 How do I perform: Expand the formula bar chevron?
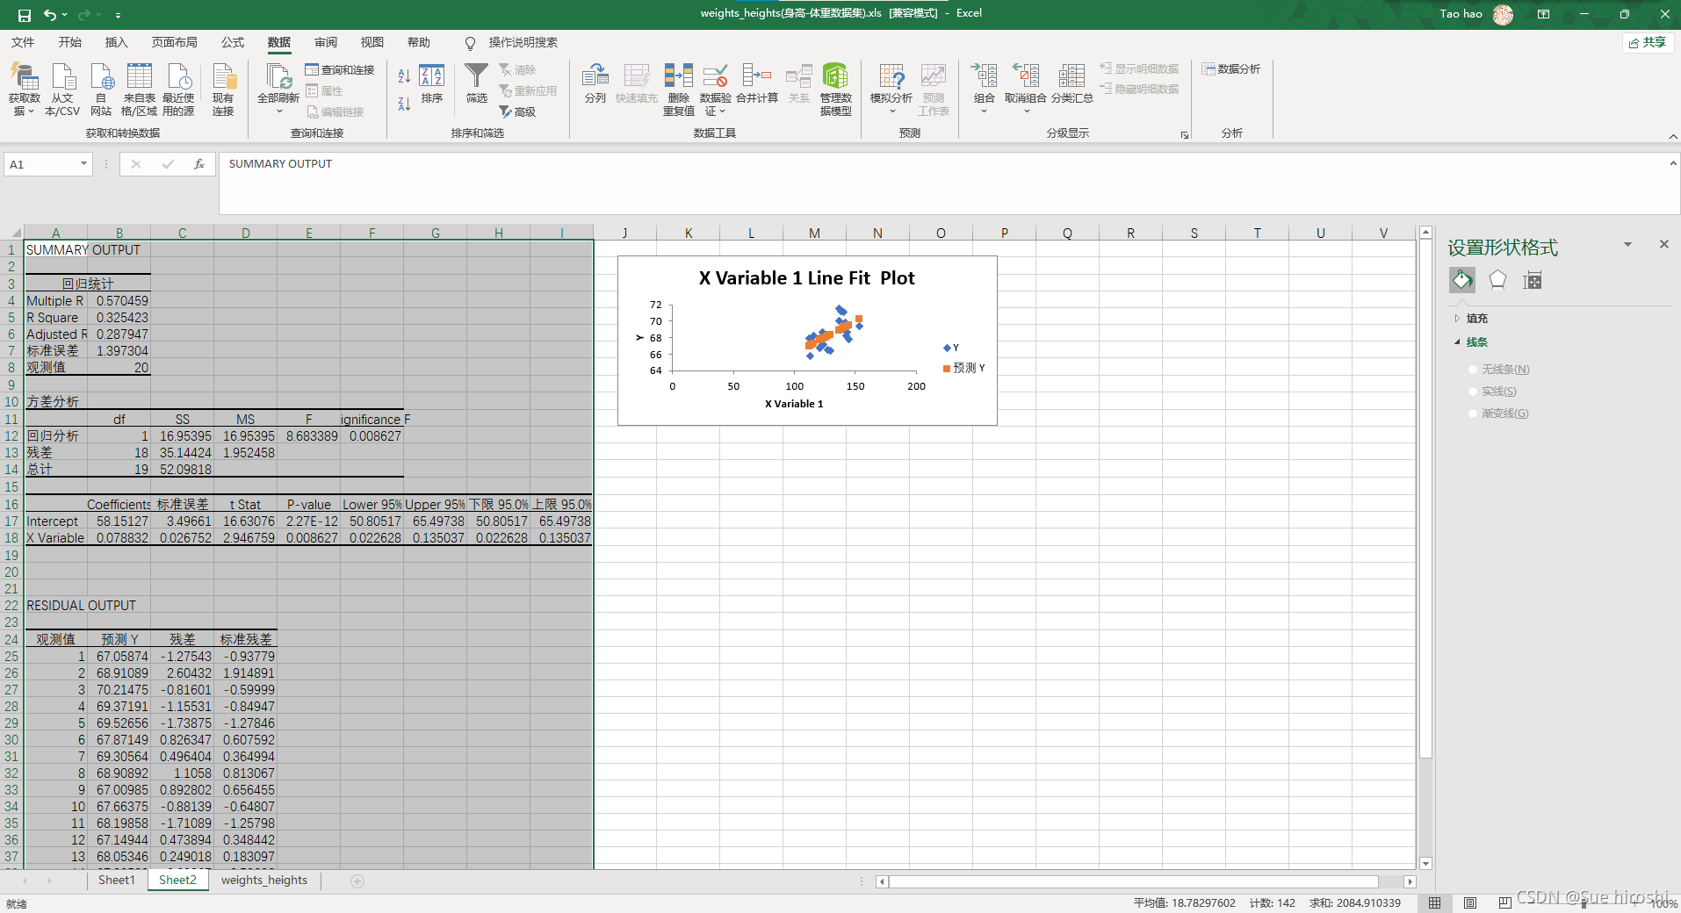pyautogui.click(x=1673, y=163)
